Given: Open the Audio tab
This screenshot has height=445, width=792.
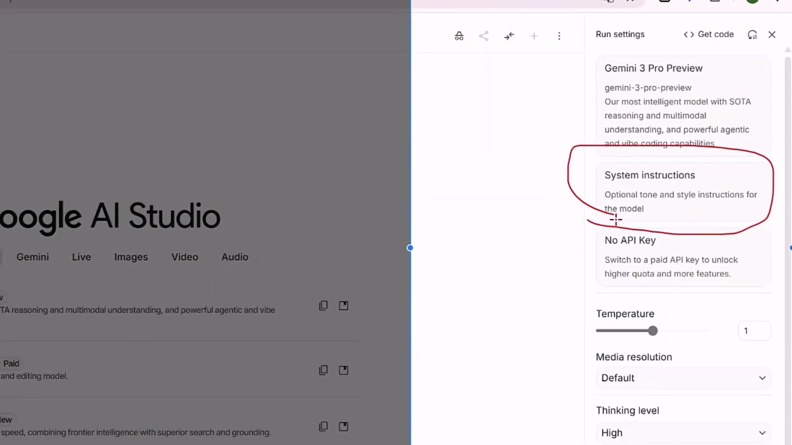Looking at the screenshot, I should tap(235, 257).
